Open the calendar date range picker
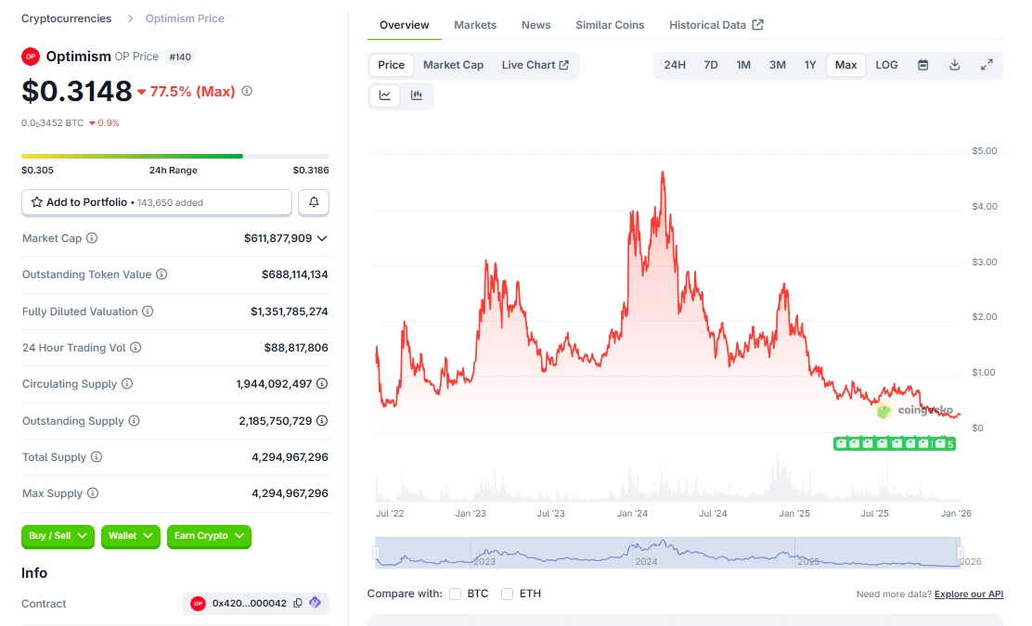 click(922, 65)
